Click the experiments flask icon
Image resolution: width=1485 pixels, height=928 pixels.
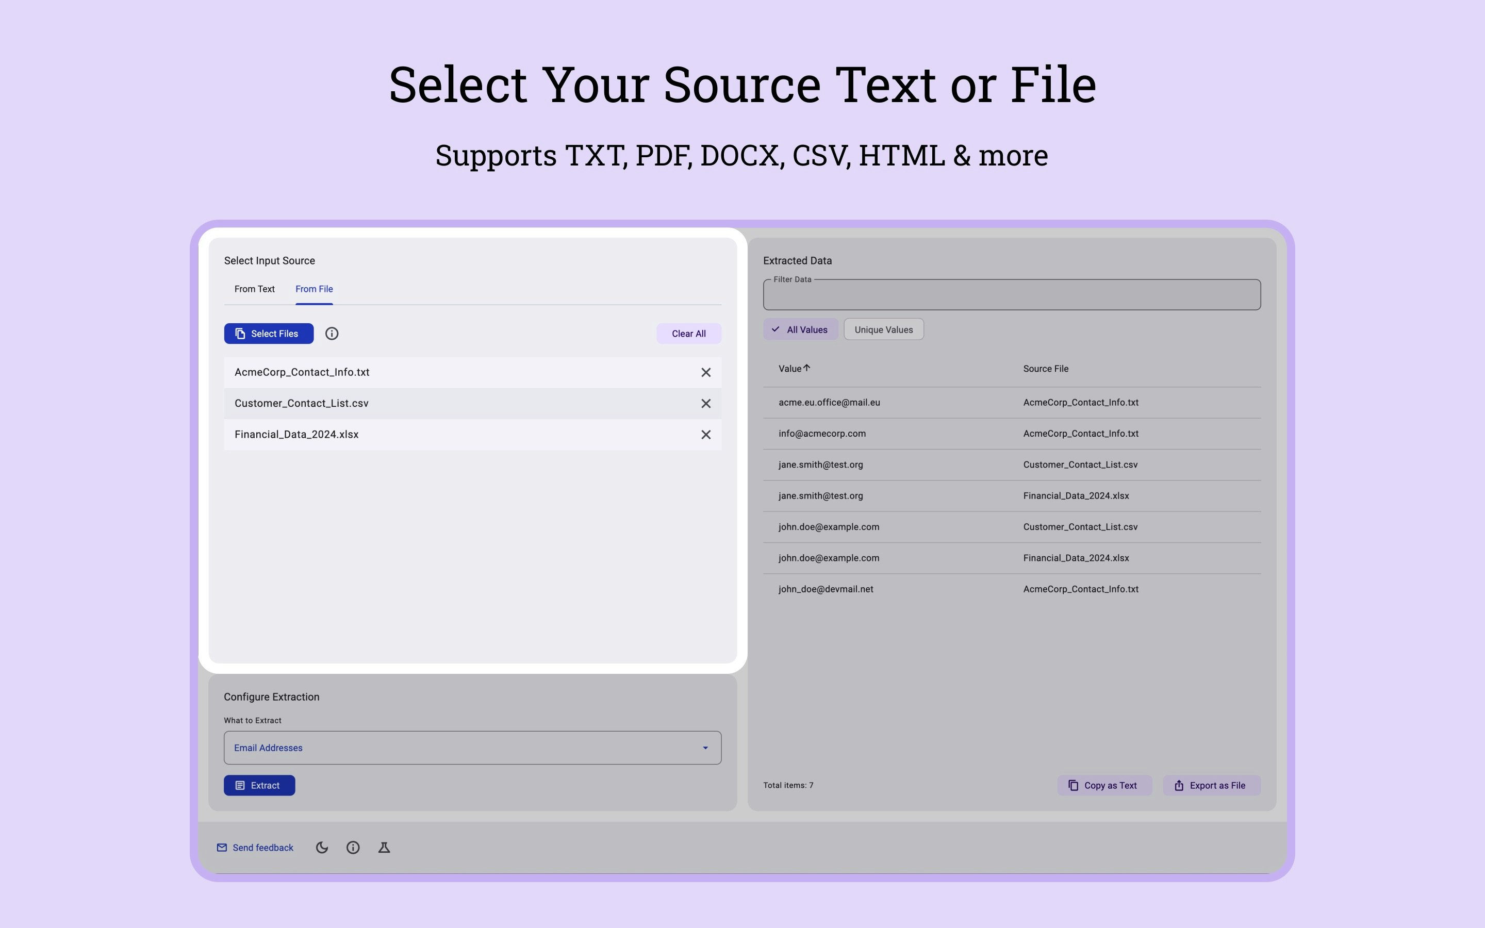[384, 847]
